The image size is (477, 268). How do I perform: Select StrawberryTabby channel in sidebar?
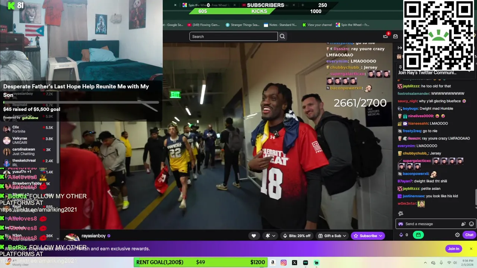pyautogui.click(x=29, y=185)
